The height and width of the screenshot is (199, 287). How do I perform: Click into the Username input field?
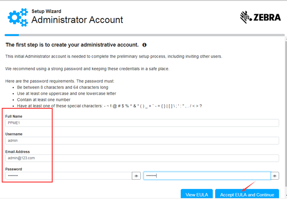point(142,140)
